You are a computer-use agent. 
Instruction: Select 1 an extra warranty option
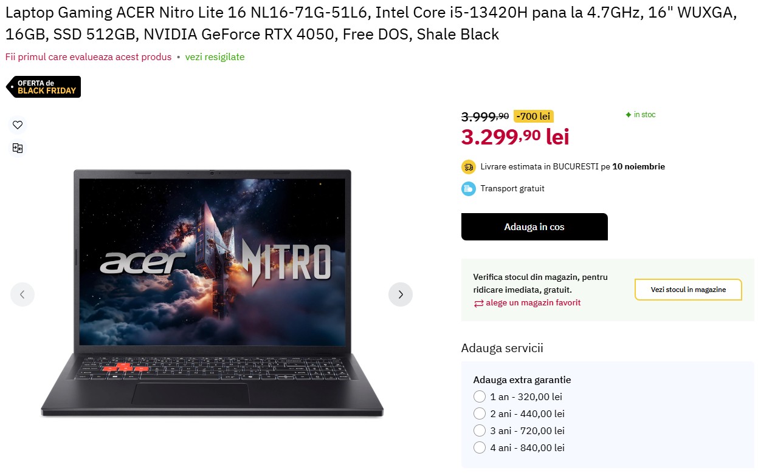480,397
